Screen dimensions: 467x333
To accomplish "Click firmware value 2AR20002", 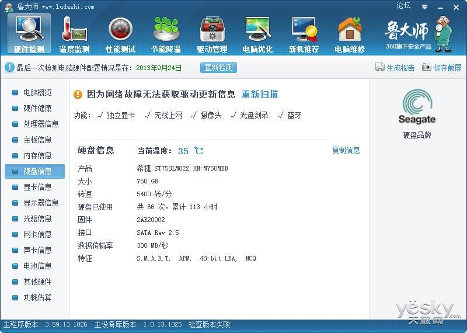I will (x=151, y=220).
